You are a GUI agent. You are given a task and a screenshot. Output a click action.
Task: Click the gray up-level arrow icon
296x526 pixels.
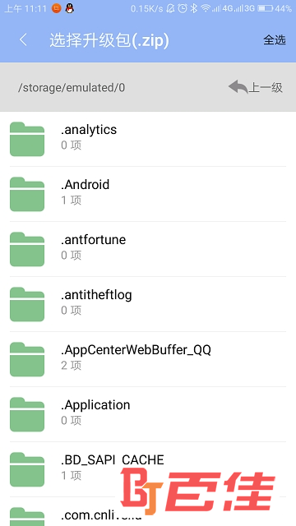[x=238, y=87]
